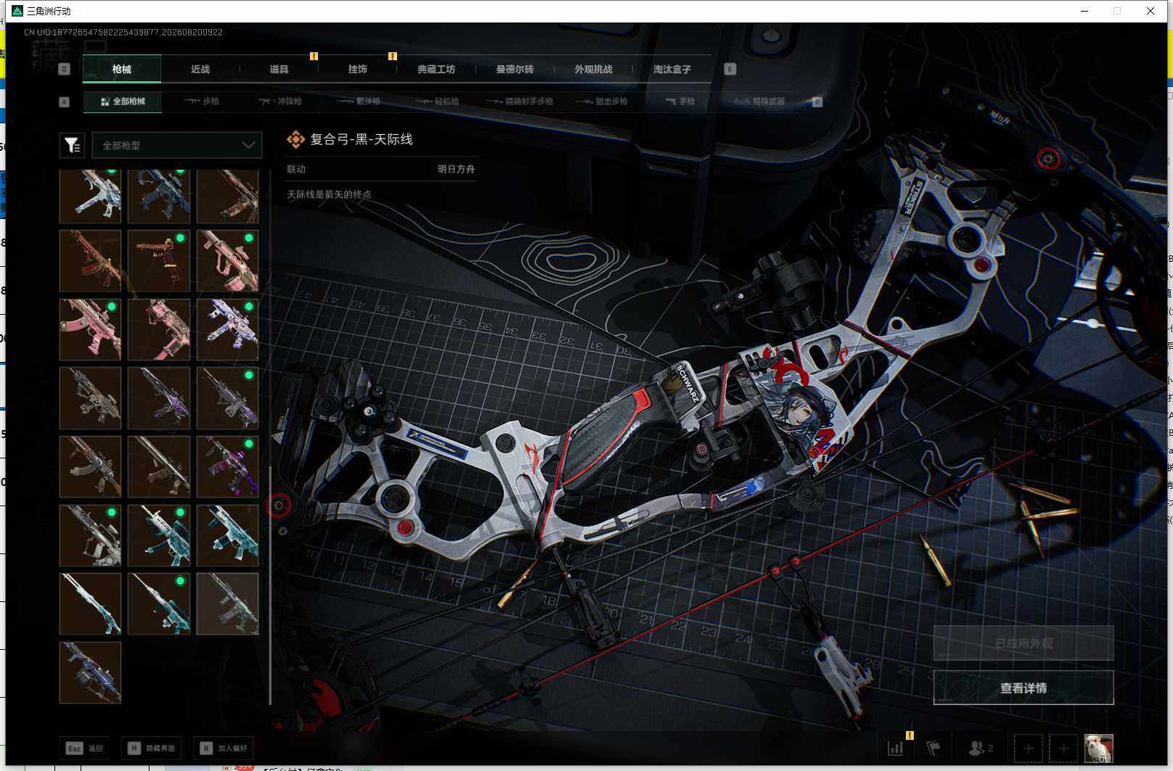Click the E key next-tab icon
Image resolution: width=1173 pixels, height=771 pixels.
tap(730, 69)
